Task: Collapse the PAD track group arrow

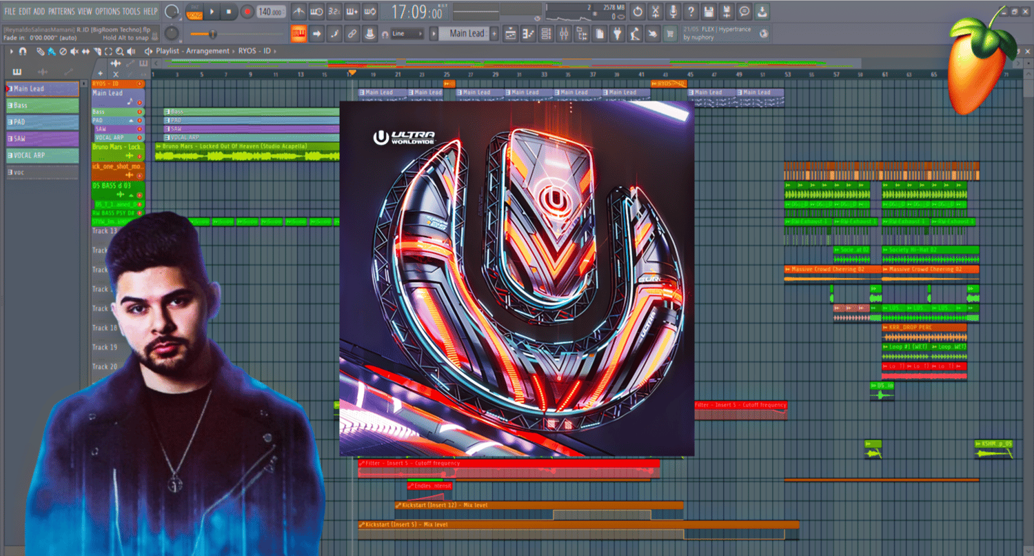Action: [131, 121]
